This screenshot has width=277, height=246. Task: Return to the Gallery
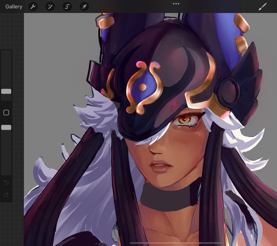14,7
